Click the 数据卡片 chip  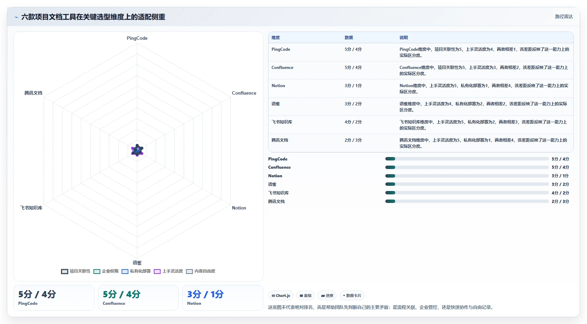coord(352,296)
